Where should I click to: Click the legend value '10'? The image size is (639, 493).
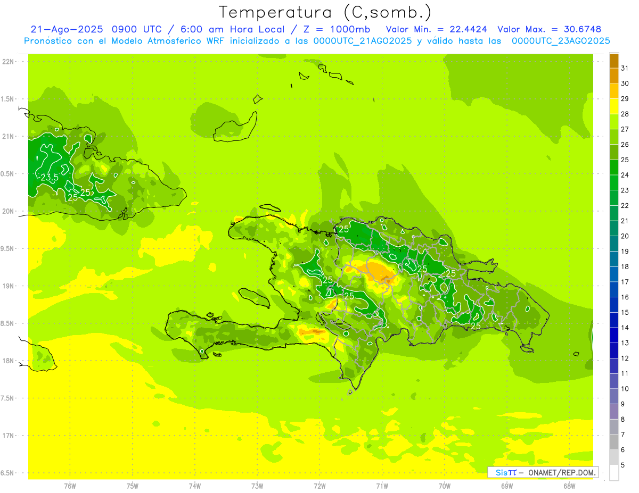click(x=625, y=389)
